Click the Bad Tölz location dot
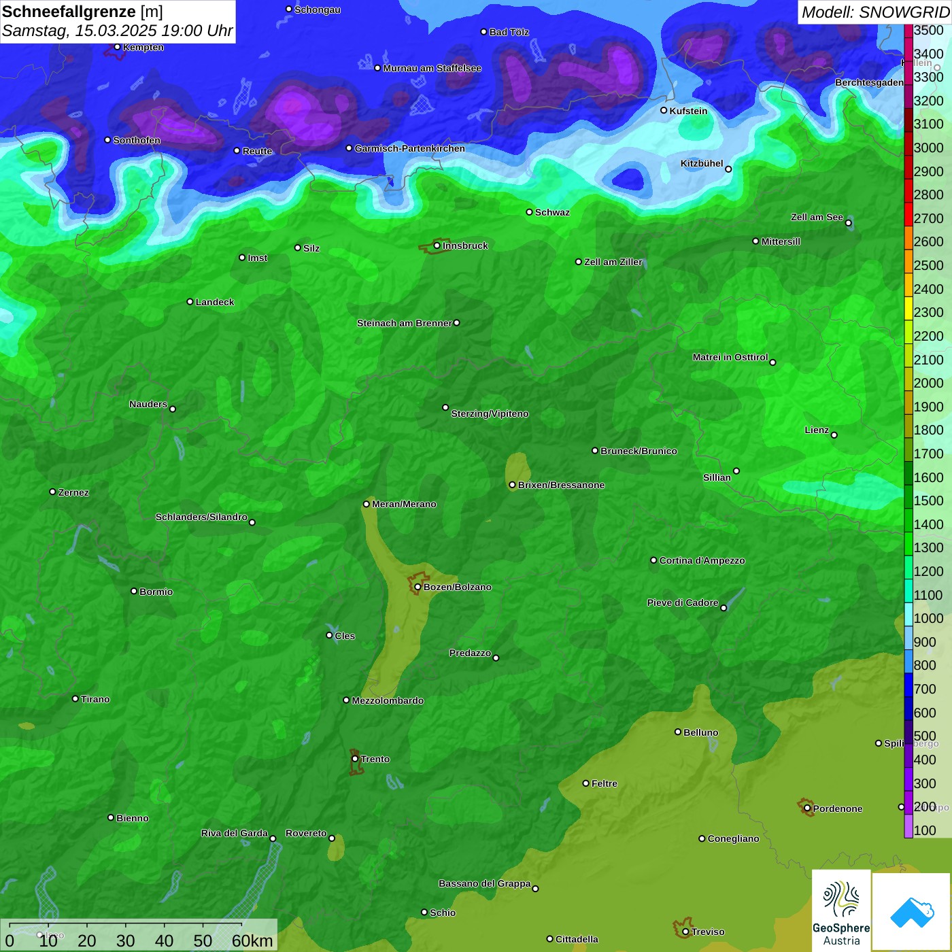Image resolution: width=952 pixels, height=952 pixels. [x=483, y=32]
